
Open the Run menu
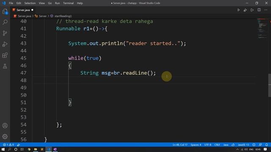pos(57,3)
